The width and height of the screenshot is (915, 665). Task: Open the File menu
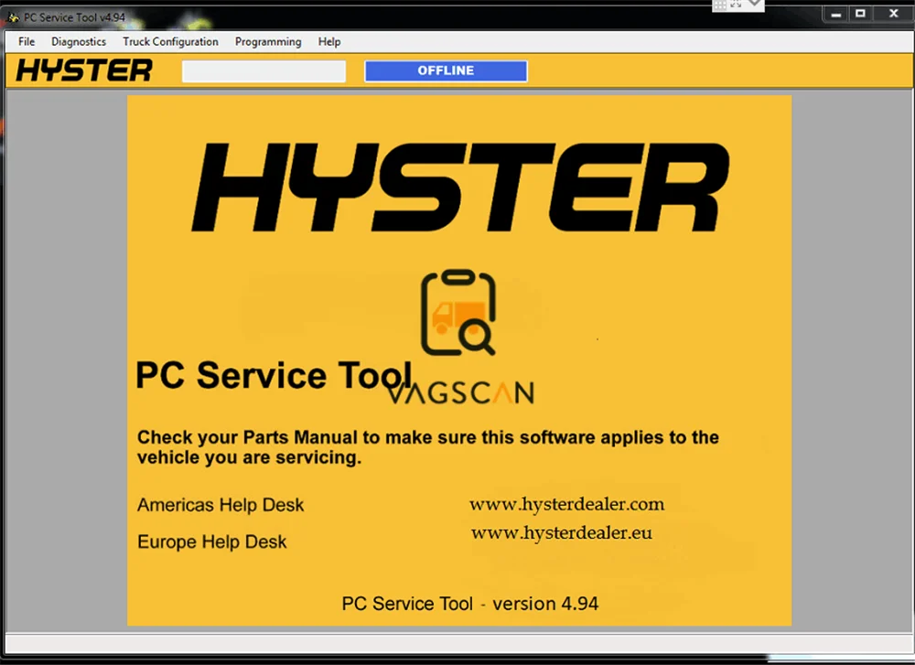click(27, 41)
